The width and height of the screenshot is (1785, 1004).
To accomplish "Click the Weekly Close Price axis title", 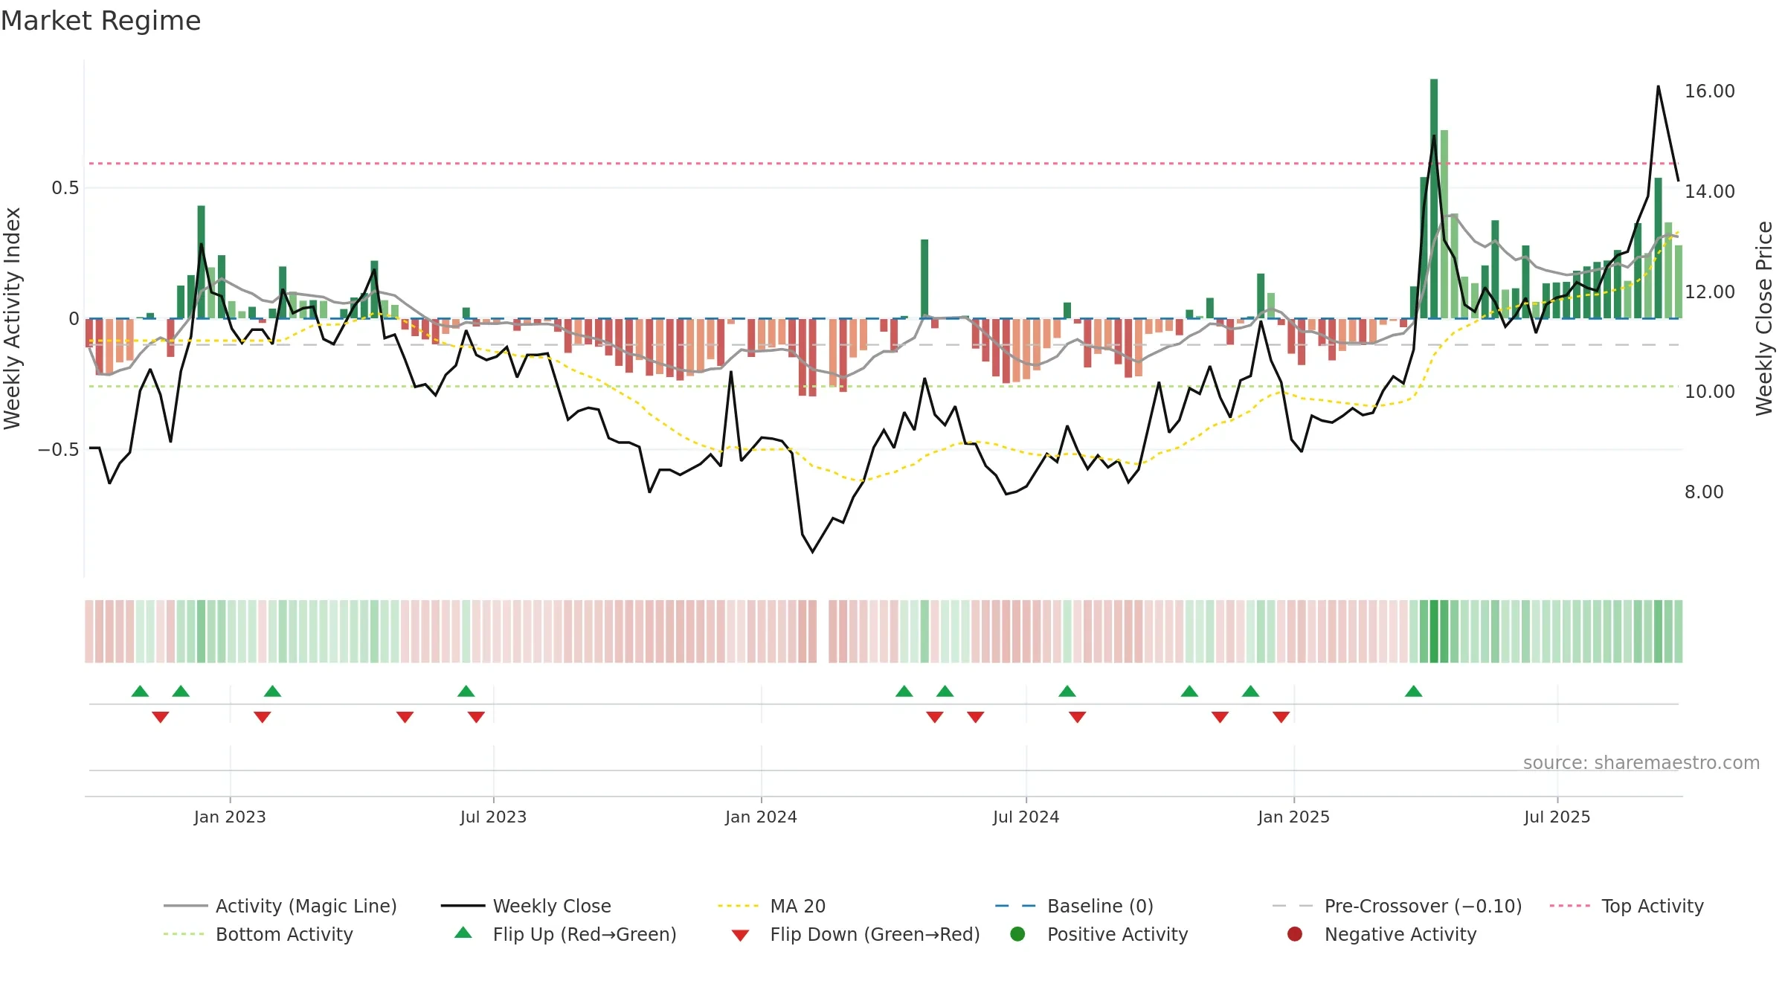I will click(1764, 318).
